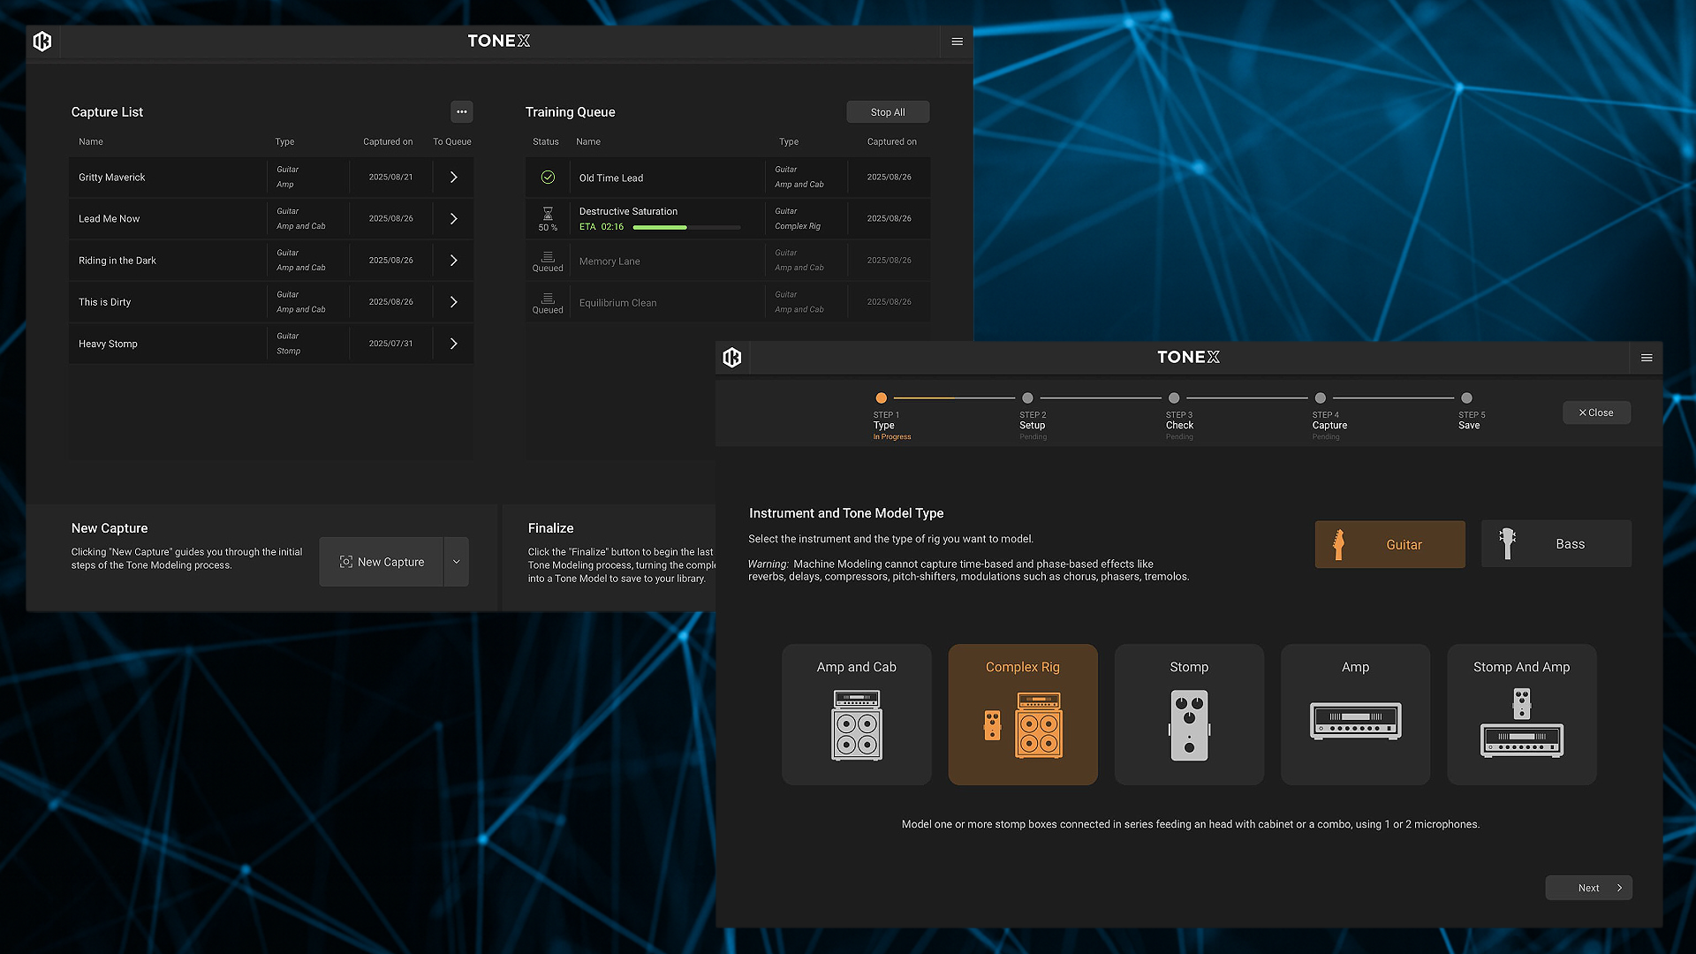Click the hourglass status icon for Destructive Saturation
The height and width of the screenshot is (954, 1696).
pyautogui.click(x=548, y=213)
